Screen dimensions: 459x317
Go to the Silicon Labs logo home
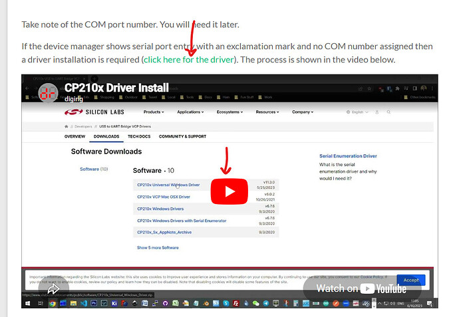pyautogui.click(x=94, y=112)
